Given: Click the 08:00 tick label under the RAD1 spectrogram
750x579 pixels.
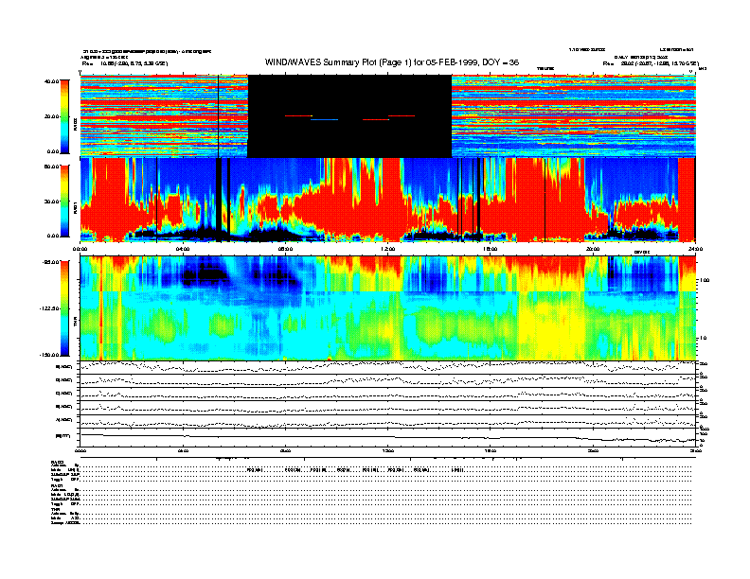Looking at the screenshot, I should tap(285, 249).
